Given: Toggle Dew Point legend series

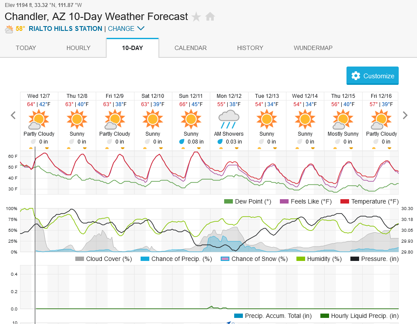Looking at the screenshot, I should tap(248, 201).
